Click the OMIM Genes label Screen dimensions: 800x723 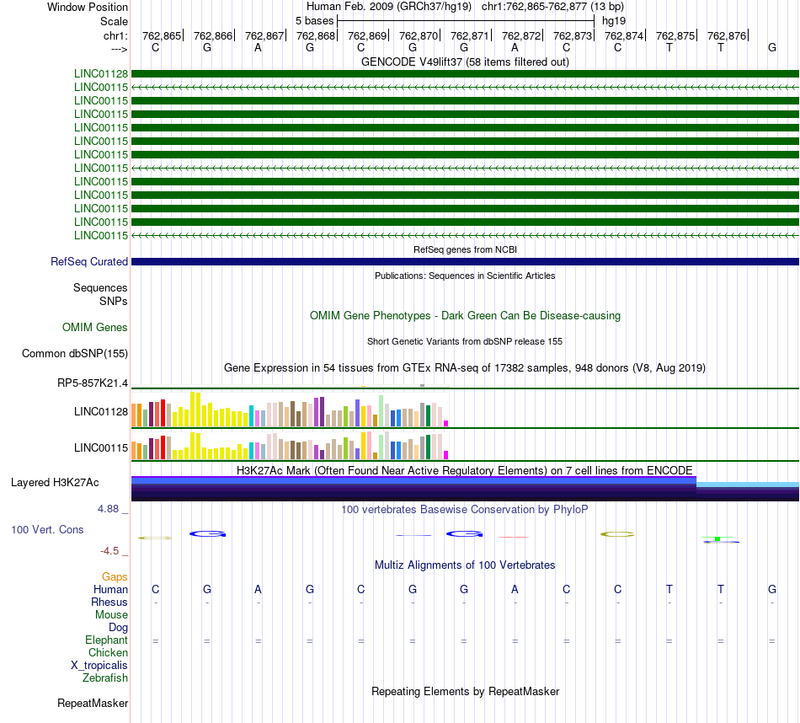click(95, 327)
